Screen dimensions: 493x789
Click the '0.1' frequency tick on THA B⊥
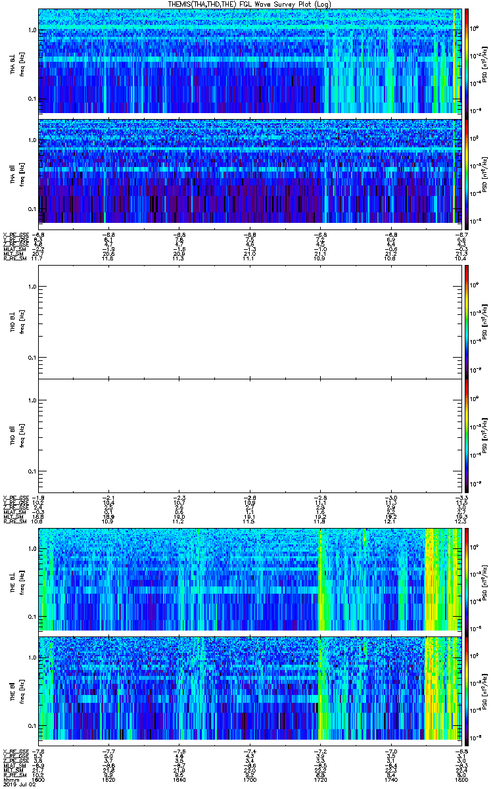32,99
